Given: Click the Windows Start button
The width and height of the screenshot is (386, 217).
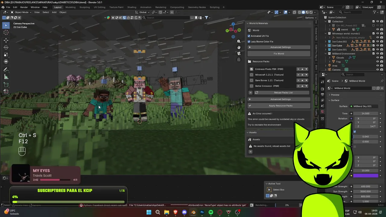Looking at the screenshot, I should coord(149,212).
